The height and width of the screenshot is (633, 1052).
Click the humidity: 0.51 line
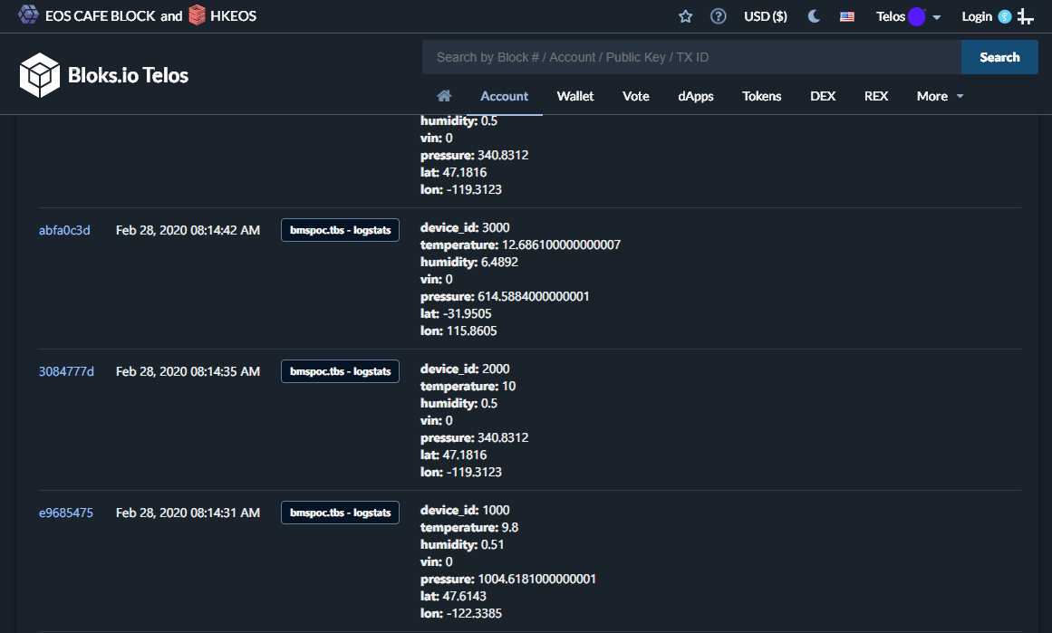click(x=461, y=545)
